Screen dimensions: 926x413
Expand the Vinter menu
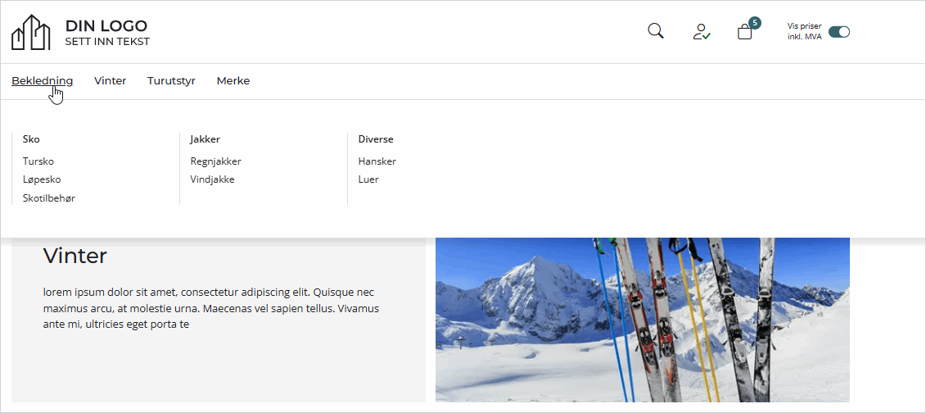click(110, 80)
